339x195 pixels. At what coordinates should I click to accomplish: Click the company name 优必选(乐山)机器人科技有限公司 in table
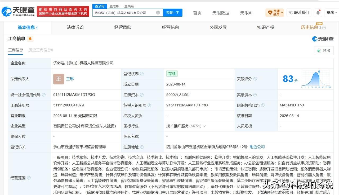tap(83, 63)
